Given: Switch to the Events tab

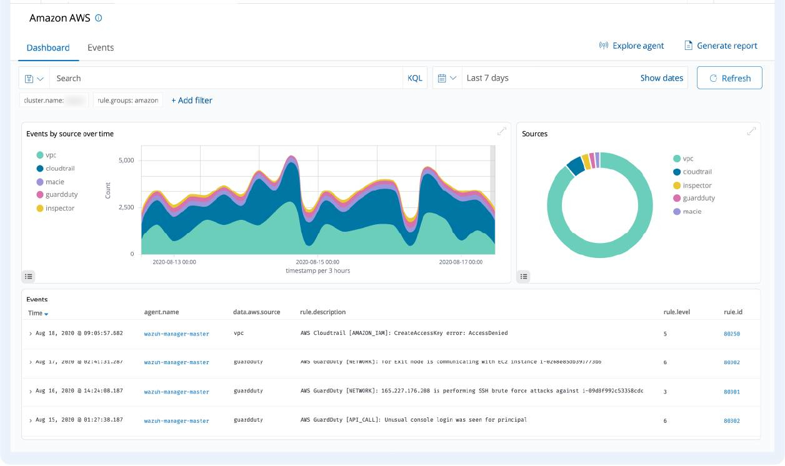Looking at the screenshot, I should pyautogui.click(x=101, y=47).
